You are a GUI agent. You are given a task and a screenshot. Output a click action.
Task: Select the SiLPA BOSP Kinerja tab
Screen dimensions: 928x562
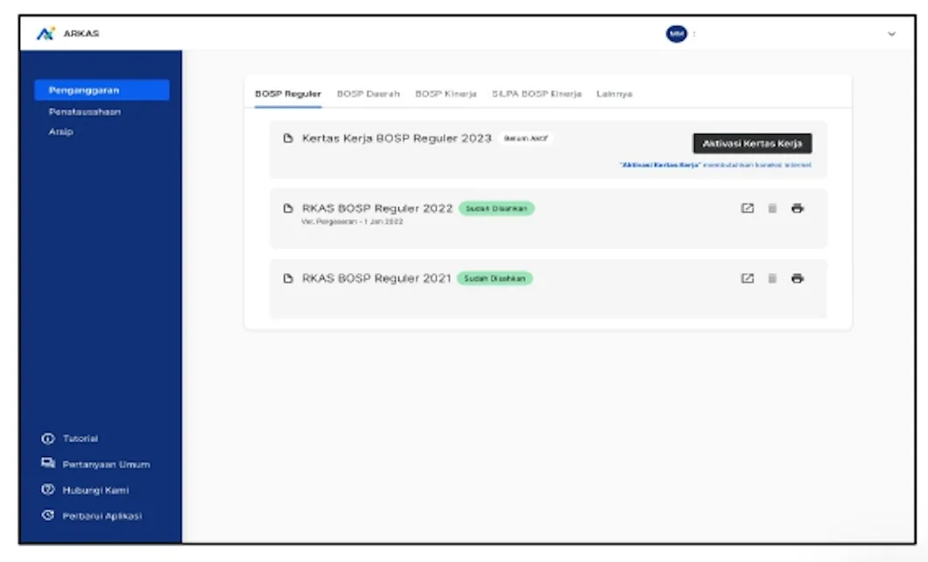tap(537, 94)
